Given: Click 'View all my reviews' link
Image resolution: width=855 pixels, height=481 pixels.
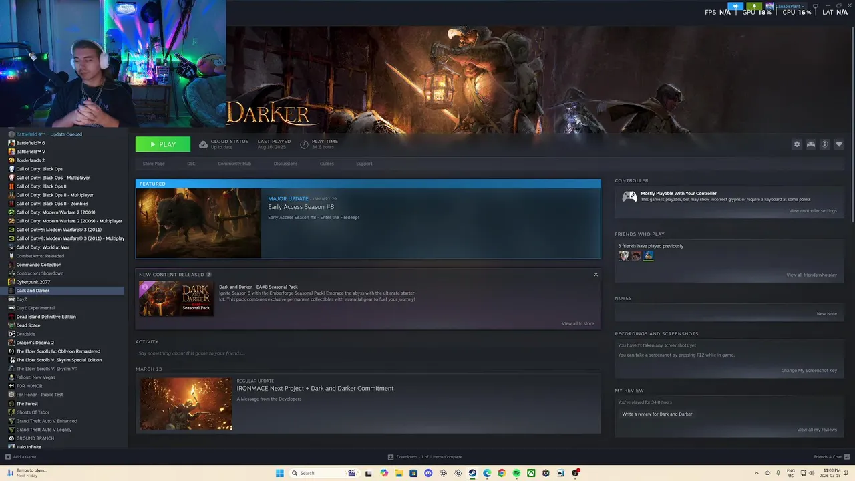Looking at the screenshot, I should tap(817, 430).
